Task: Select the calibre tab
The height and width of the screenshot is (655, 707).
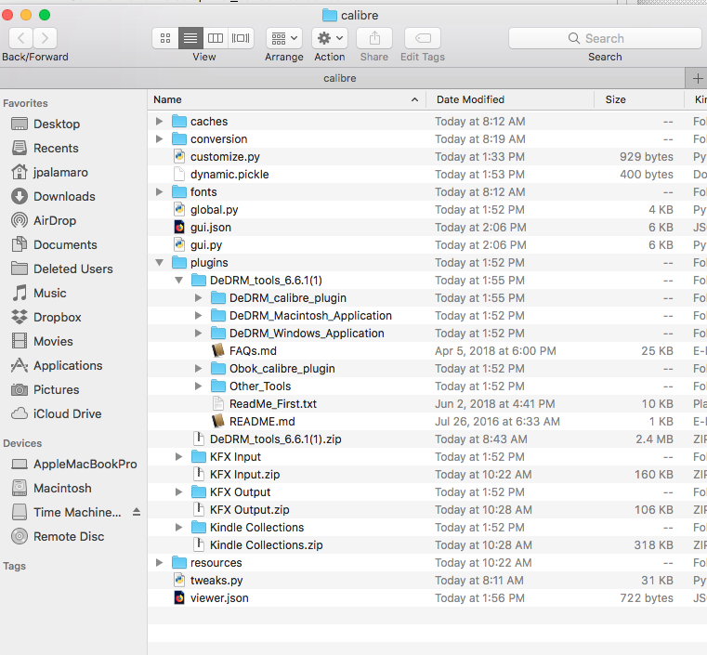Action: point(340,78)
